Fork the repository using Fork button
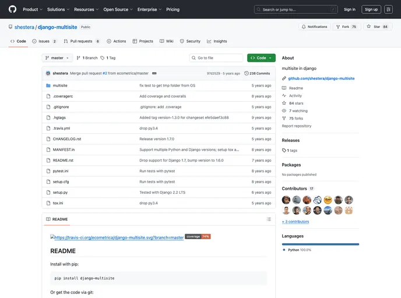 (347, 27)
